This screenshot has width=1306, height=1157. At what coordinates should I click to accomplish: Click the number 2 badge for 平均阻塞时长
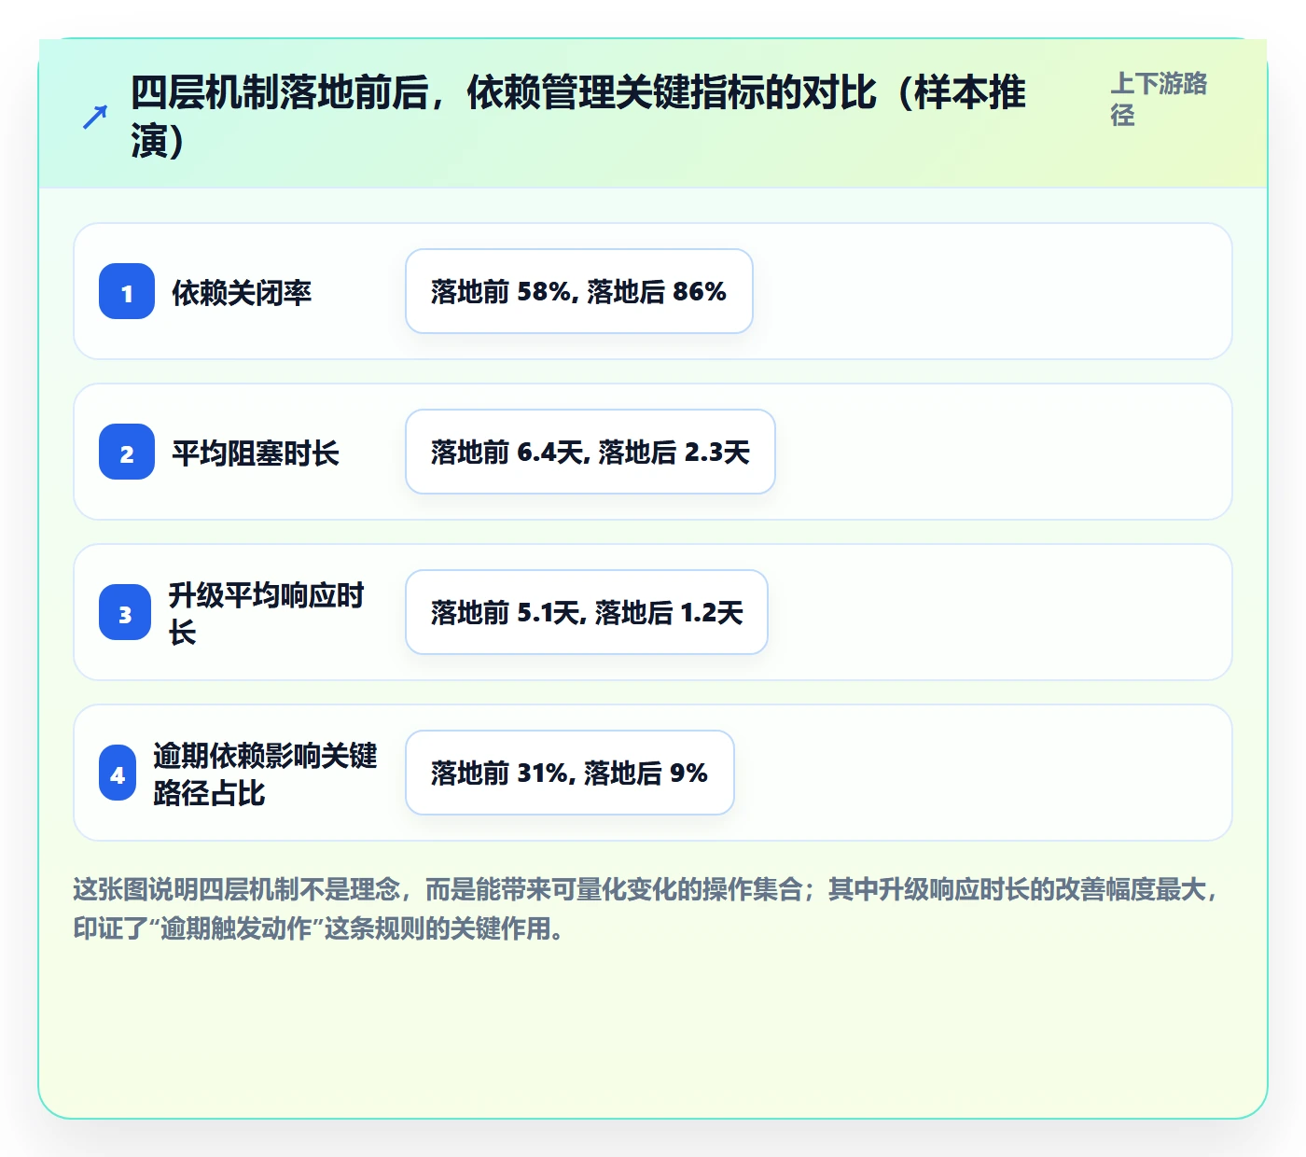click(127, 452)
